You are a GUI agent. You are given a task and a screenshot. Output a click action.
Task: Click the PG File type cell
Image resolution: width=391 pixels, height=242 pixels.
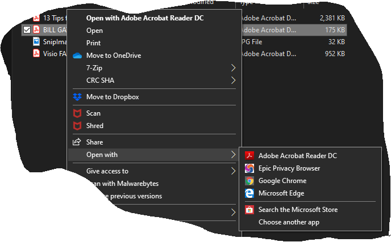[252, 42]
